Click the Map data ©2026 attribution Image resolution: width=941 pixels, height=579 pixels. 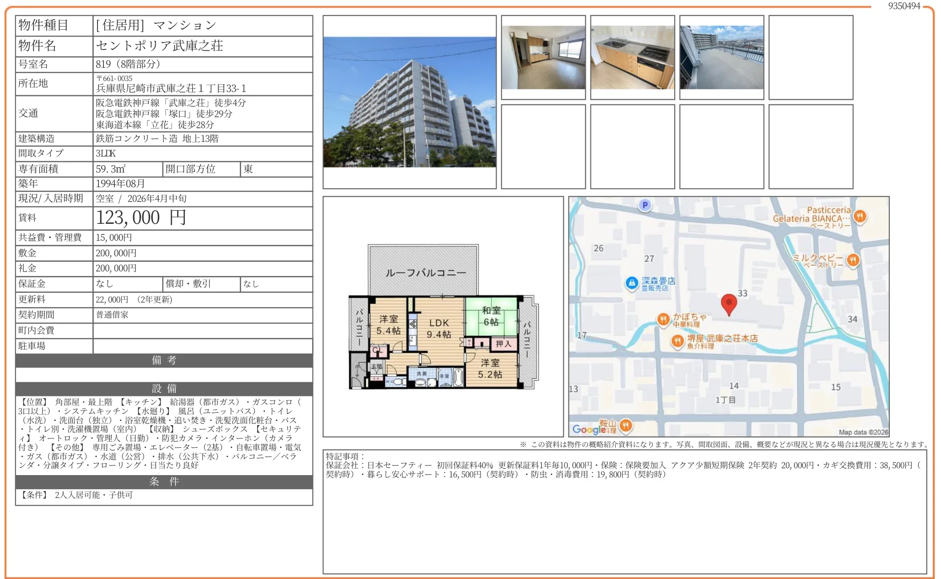tap(863, 432)
